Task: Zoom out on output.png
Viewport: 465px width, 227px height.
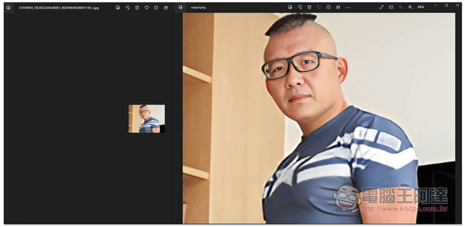Action: (400, 7)
